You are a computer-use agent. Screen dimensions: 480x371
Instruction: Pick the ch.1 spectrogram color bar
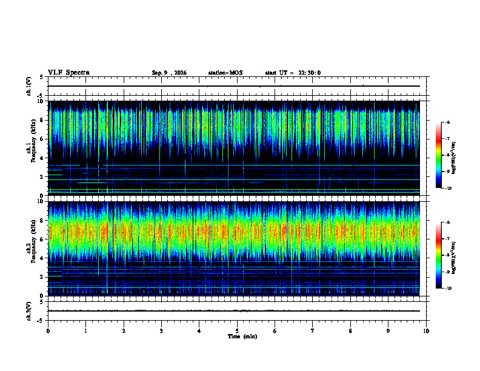439,155
